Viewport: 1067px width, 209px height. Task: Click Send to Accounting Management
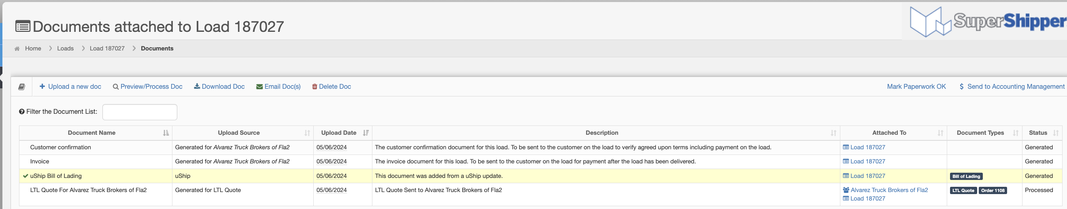click(1012, 87)
